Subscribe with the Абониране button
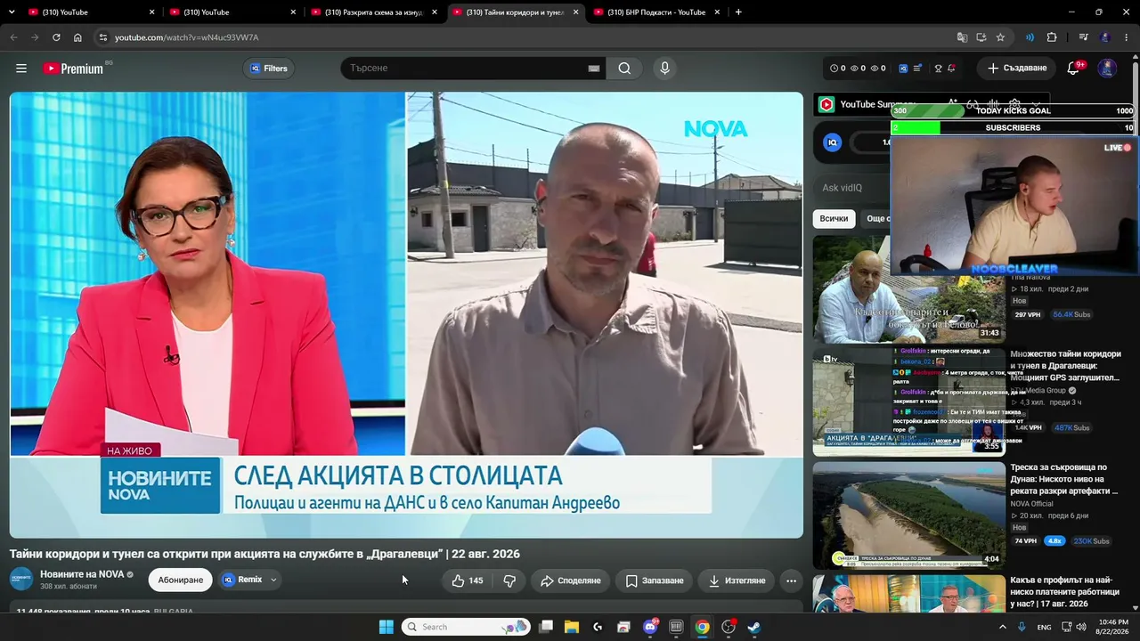This screenshot has width=1140, height=641. click(x=181, y=580)
